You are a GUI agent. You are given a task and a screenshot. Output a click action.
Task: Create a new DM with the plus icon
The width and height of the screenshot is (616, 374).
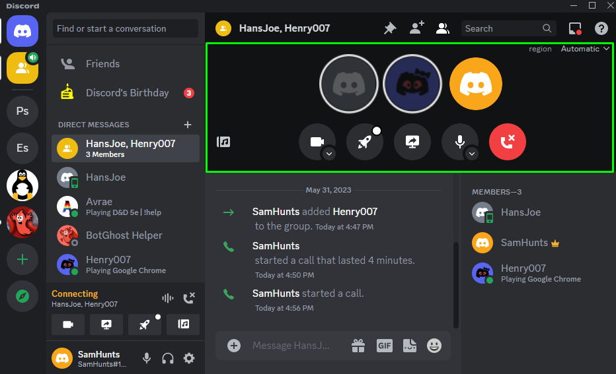pos(188,125)
